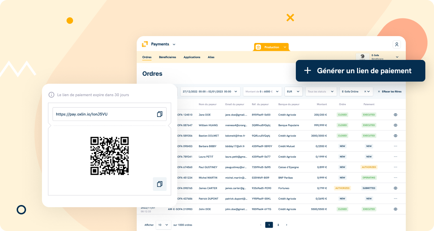Screen dimensions: 434x231
Task: Open more options for Patrick DUPONT order
Action: (x=395, y=199)
